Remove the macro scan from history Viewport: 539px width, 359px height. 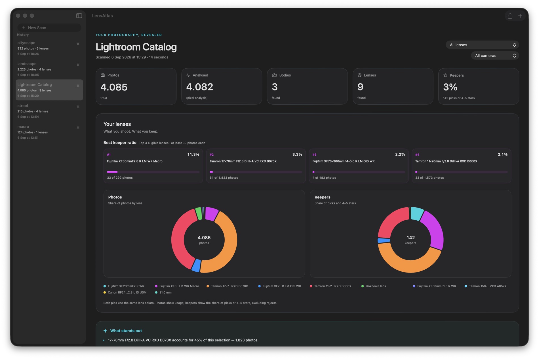78,128
